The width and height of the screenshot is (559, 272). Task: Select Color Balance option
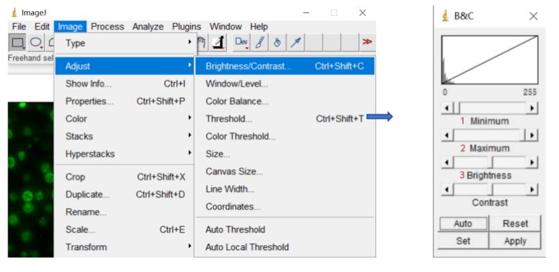[x=285, y=102]
